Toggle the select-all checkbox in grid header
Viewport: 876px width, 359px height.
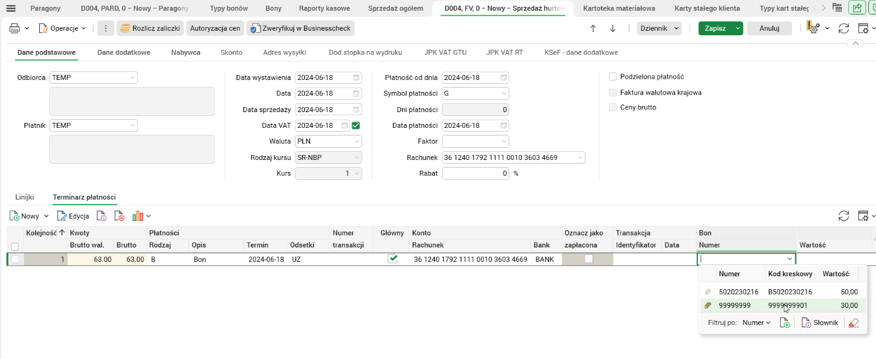coord(15,246)
